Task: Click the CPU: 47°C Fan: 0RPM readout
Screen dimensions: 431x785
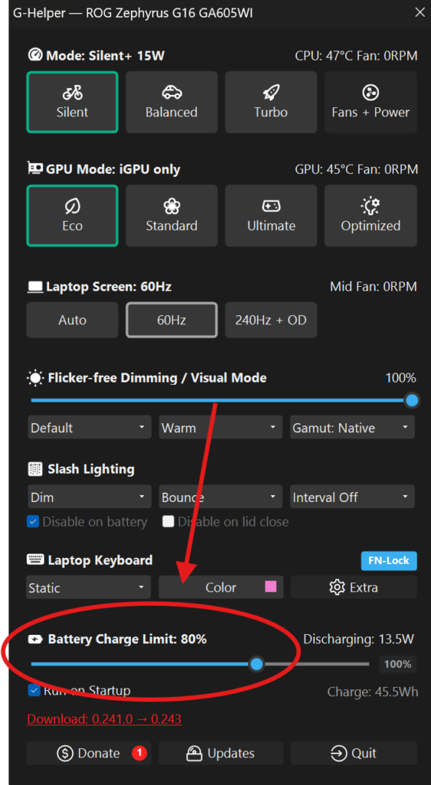Action: click(356, 55)
